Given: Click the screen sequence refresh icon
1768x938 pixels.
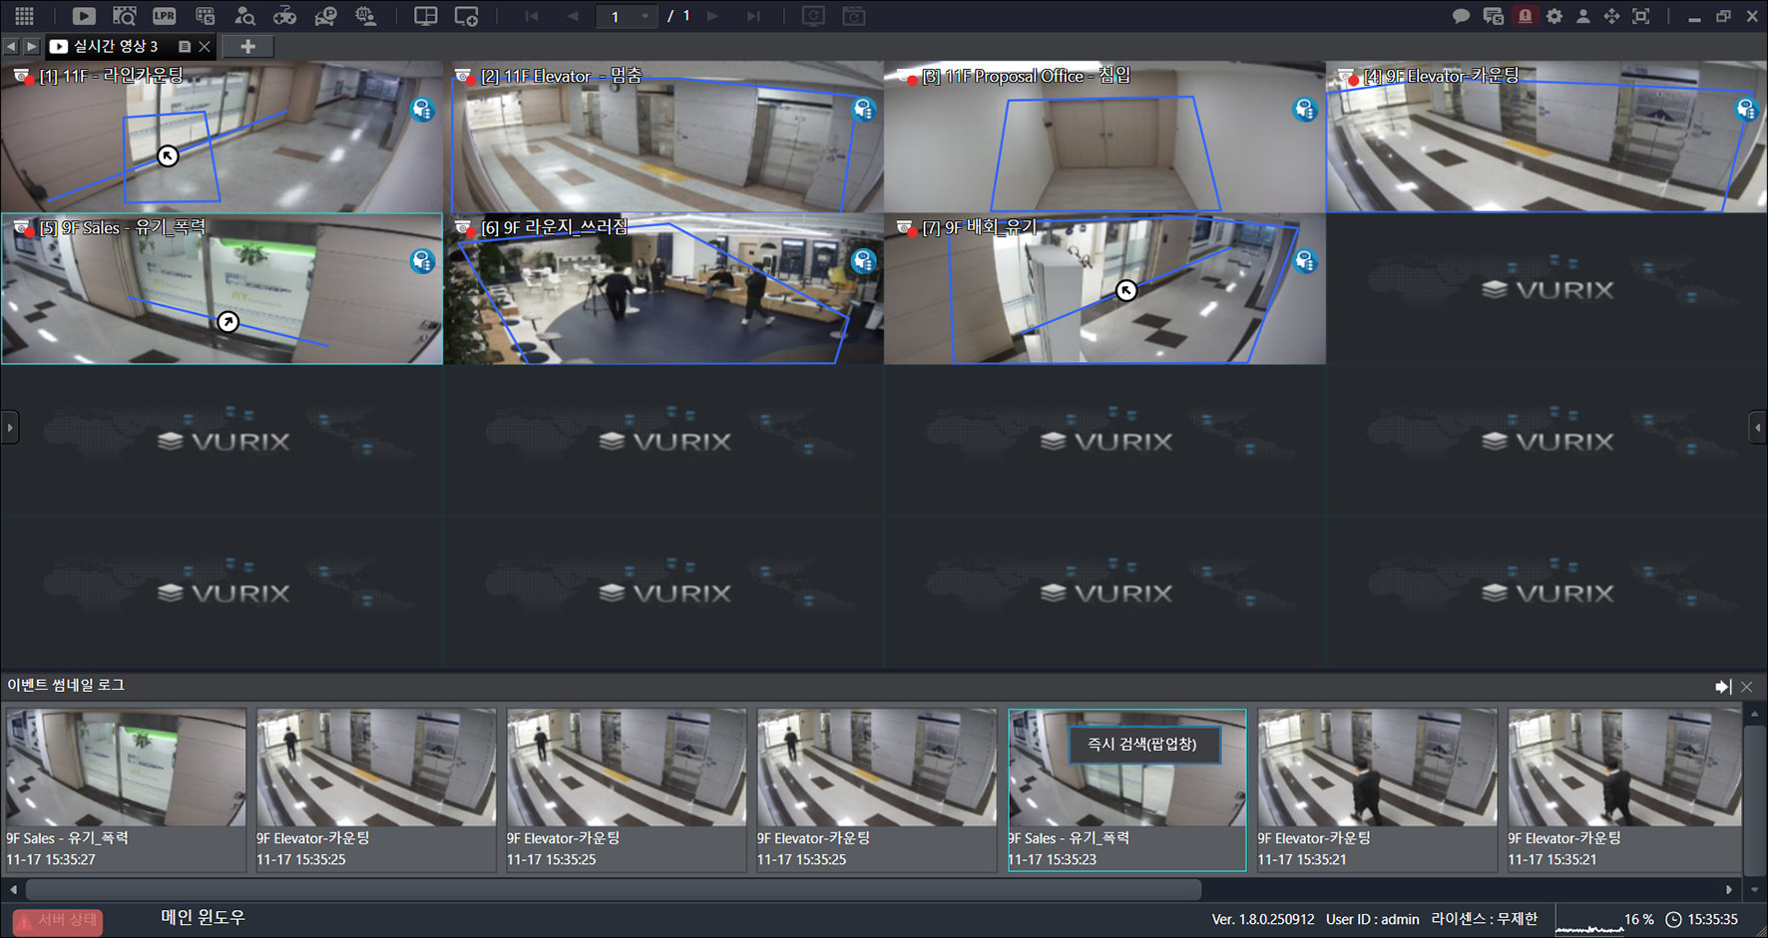Looking at the screenshot, I should (x=814, y=16).
